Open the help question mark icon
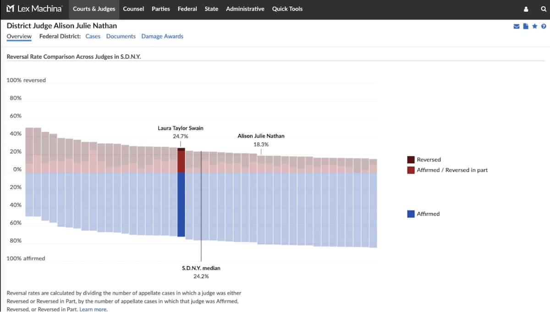The width and height of the screenshot is (550, 312). (543, 27)
